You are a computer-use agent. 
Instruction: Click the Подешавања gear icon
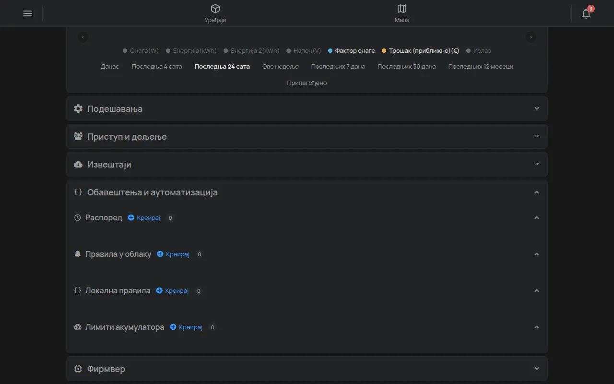(x=78, y=108)
